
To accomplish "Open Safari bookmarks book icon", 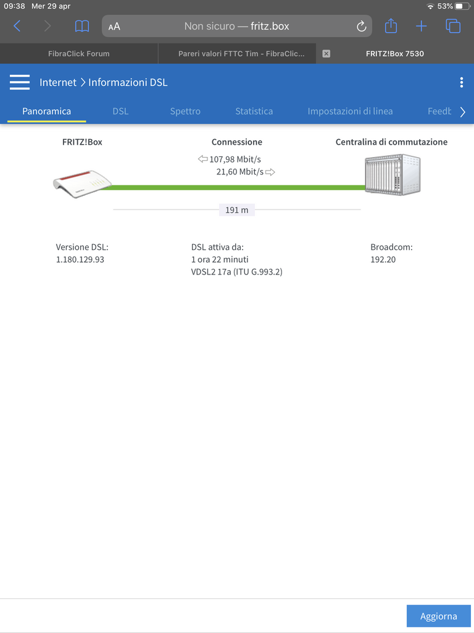I will point(82,26).
